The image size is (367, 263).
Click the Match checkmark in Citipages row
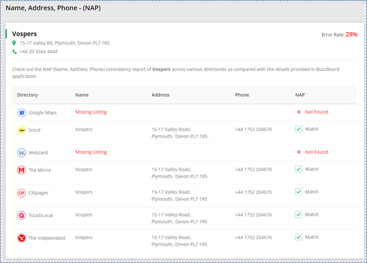[299, 192]
